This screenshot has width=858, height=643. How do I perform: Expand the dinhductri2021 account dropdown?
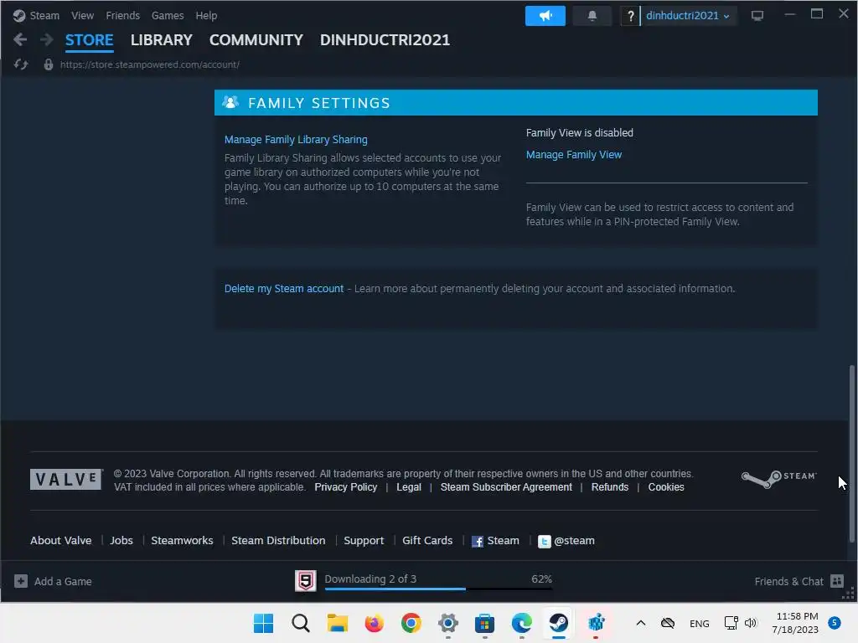pyautogui.click(x=688, y=16)
